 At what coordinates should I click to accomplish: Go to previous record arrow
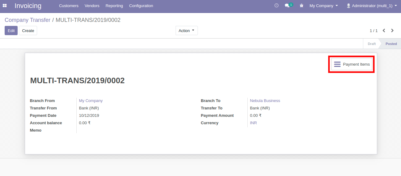384,31
